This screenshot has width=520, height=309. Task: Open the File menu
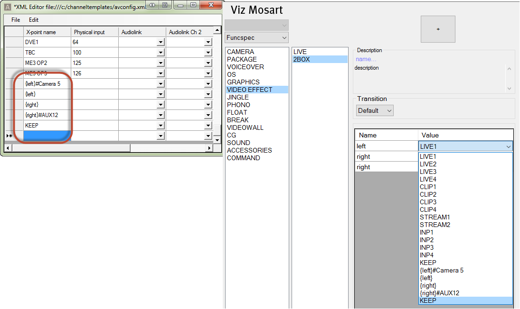(16, 20)
